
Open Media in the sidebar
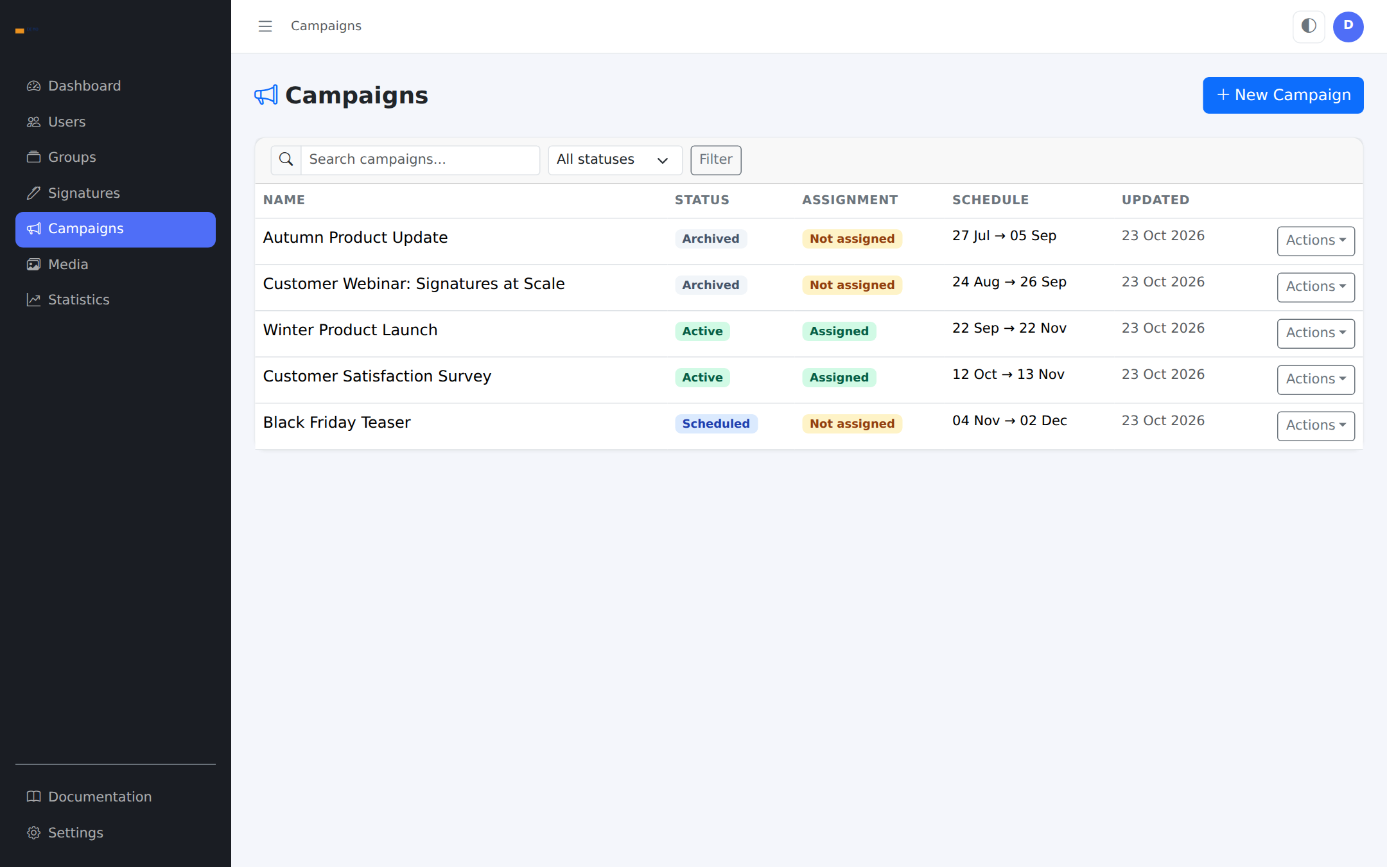(x=116, y=265)
